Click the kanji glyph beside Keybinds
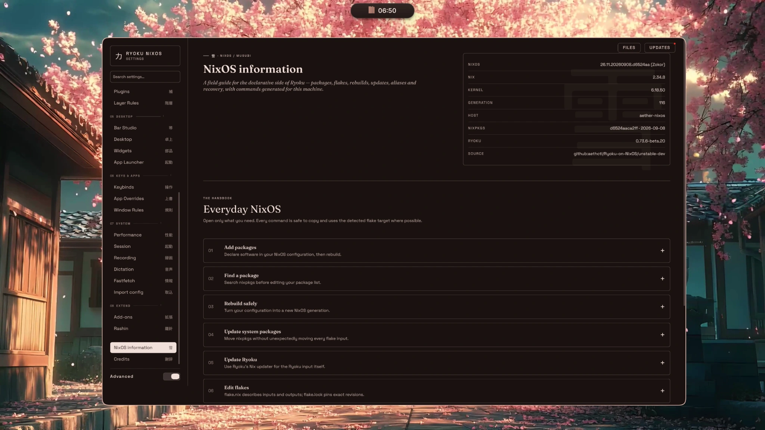 [169, 187]
